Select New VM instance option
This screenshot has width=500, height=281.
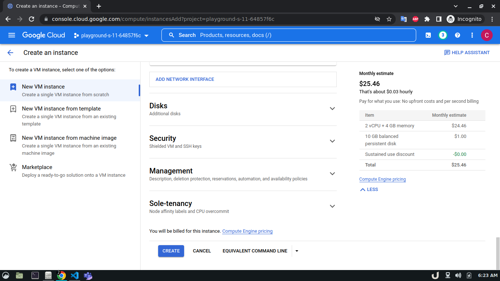tap(70, 90)
